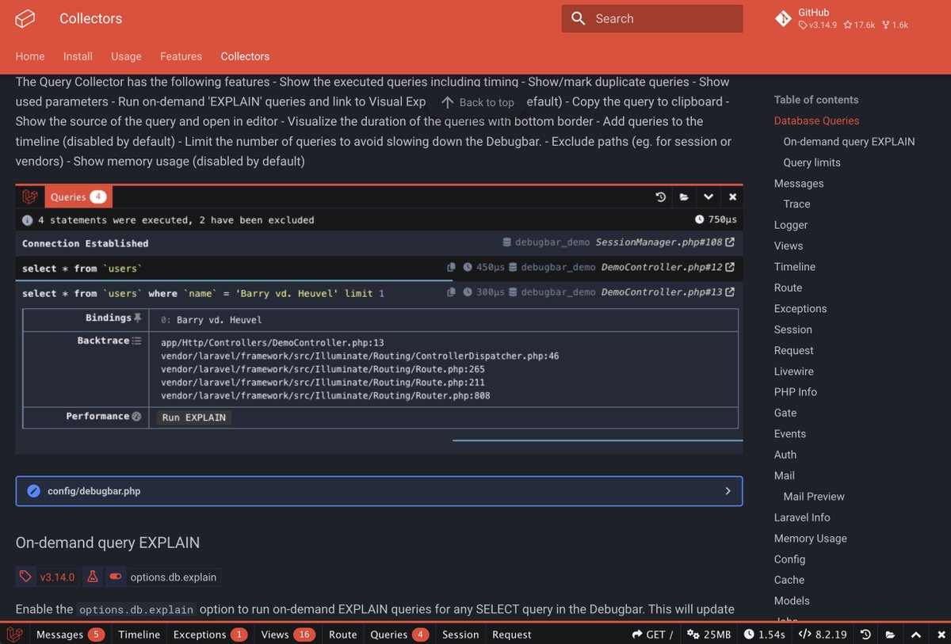Screen dimensions: 951x644
Task: Open the Install navigation tab
Action: pos(78,56)
